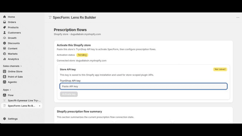Select SpecForm: Lens Rx B... sidebar item

(x=22, y=106)
